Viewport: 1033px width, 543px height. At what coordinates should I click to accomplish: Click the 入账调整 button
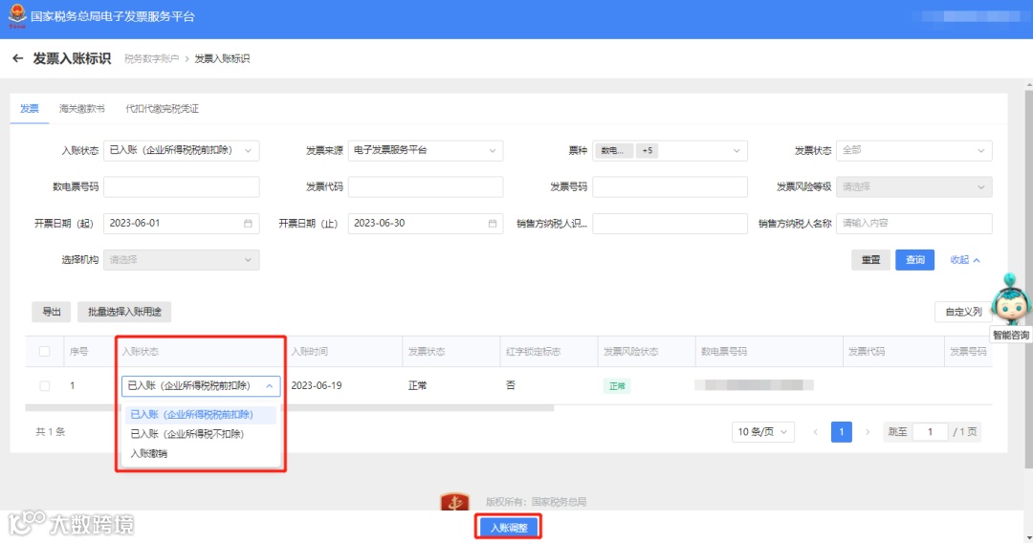point(509,528)
